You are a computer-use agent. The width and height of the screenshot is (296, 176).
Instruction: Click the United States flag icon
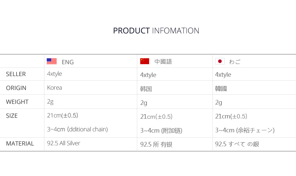(x=51, y=61)
